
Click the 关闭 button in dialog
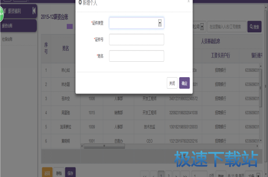[172, 83]
